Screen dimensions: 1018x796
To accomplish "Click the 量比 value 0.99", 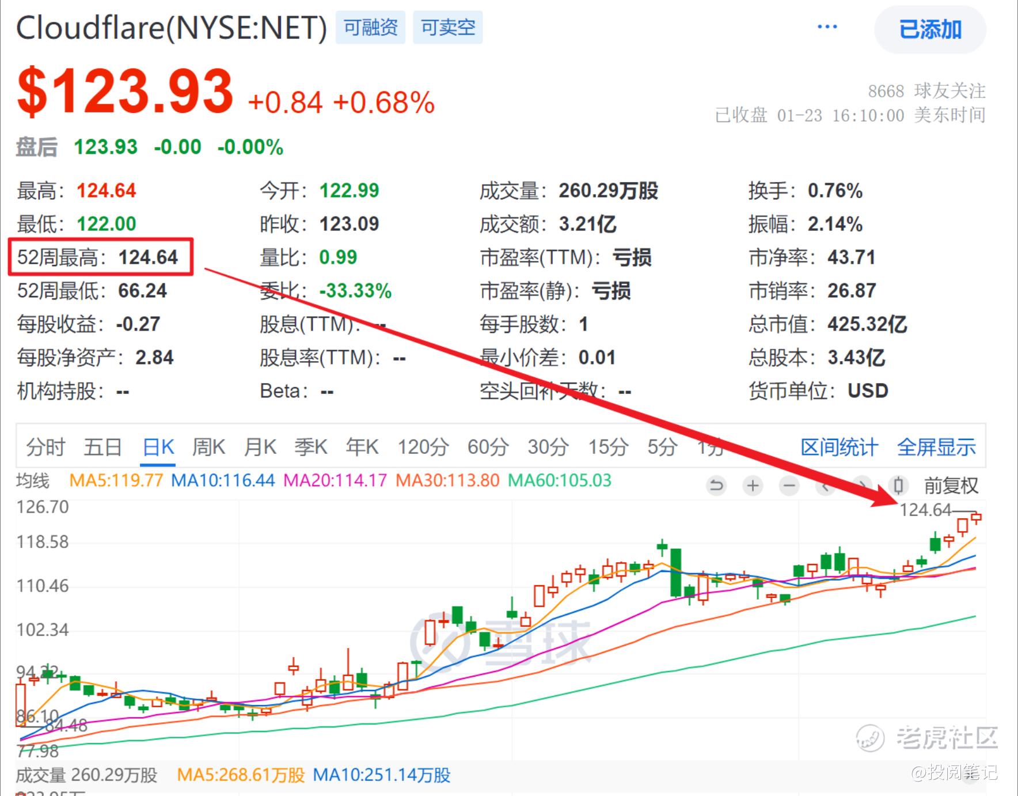I will [339, 257].
